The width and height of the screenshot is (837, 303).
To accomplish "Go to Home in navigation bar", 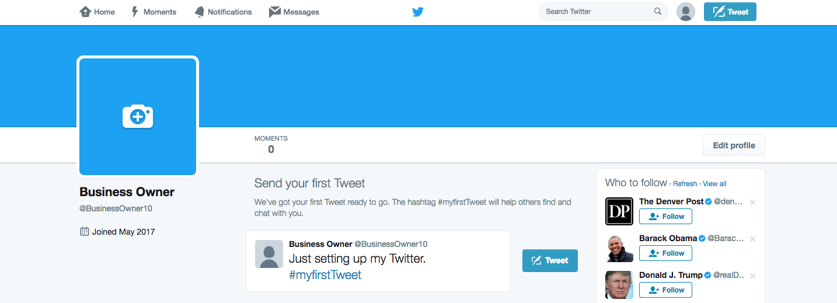I will pyautogui.click(x=97, y=12).
